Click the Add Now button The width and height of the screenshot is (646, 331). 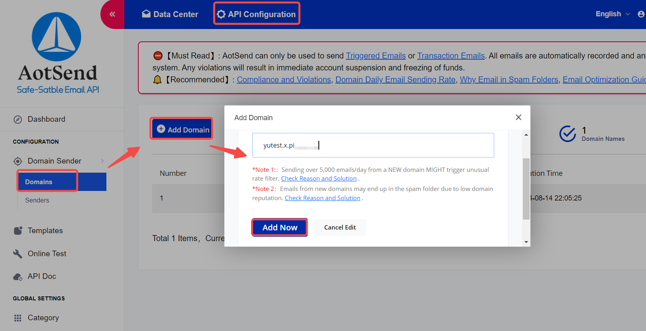pos(279,228)
